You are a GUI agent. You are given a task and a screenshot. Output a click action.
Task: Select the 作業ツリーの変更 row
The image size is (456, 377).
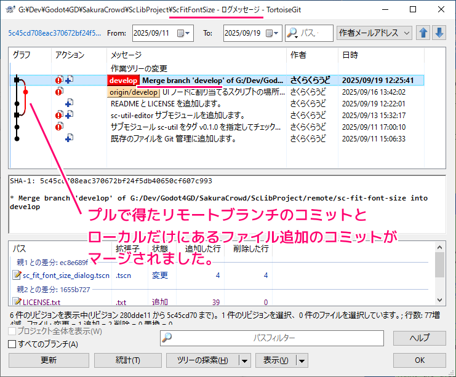(x=217, y=69)
